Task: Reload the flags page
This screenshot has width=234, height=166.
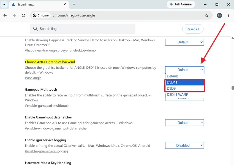Action: click(x=23, y=15)
